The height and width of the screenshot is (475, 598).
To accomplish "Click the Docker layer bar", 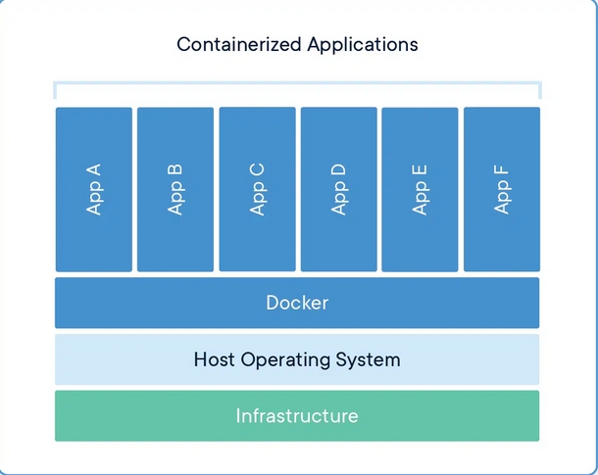I will click(x=297, y=303).
